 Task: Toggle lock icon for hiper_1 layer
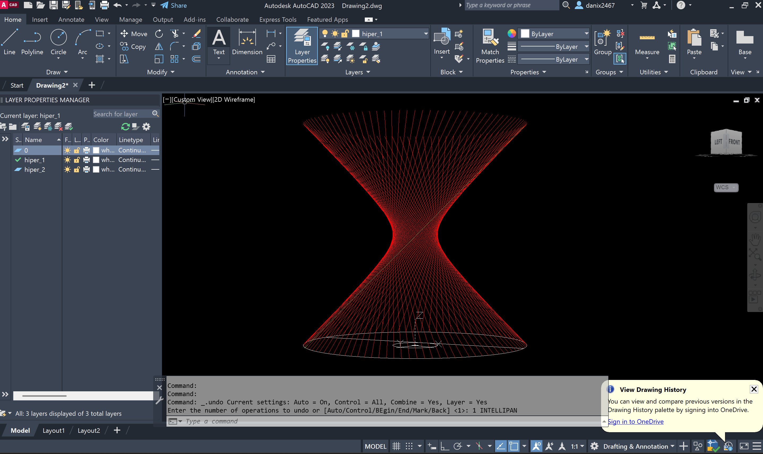click(77, 160)
